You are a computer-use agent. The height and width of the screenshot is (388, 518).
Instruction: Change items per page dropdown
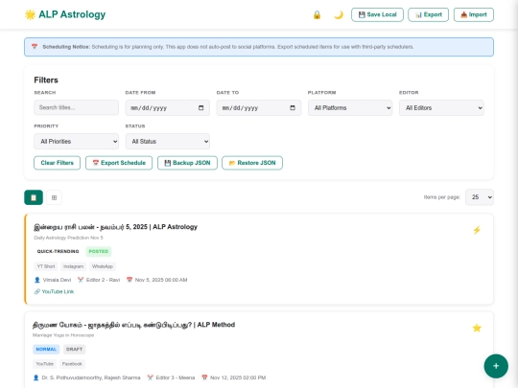[x=480, y=197]
